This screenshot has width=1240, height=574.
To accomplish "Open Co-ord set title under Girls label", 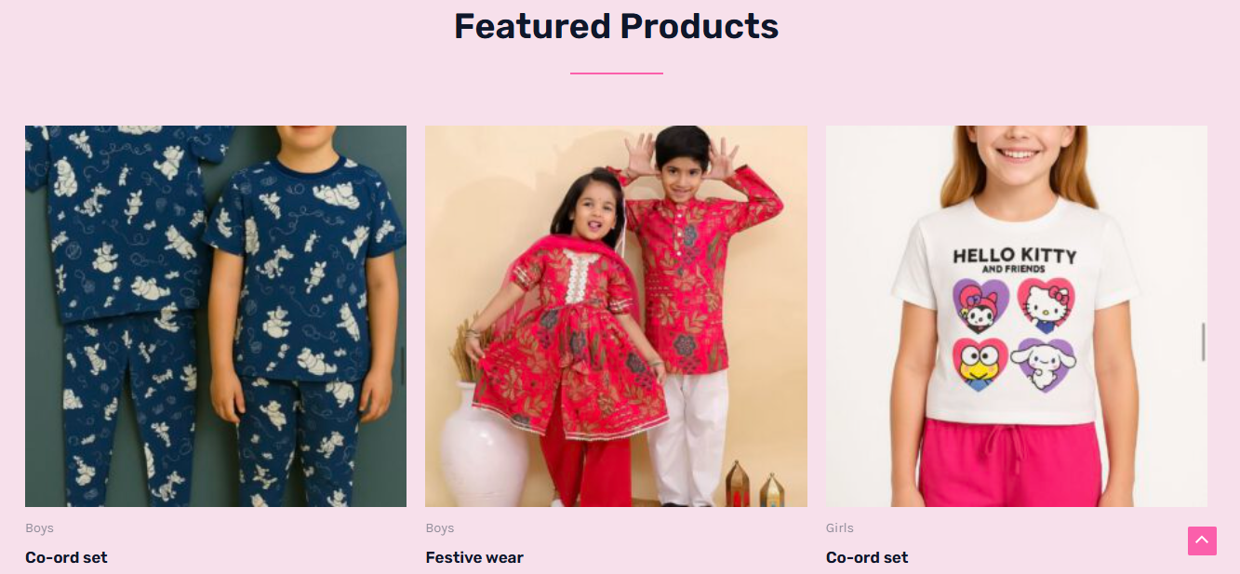I will (x=867, y=557).
